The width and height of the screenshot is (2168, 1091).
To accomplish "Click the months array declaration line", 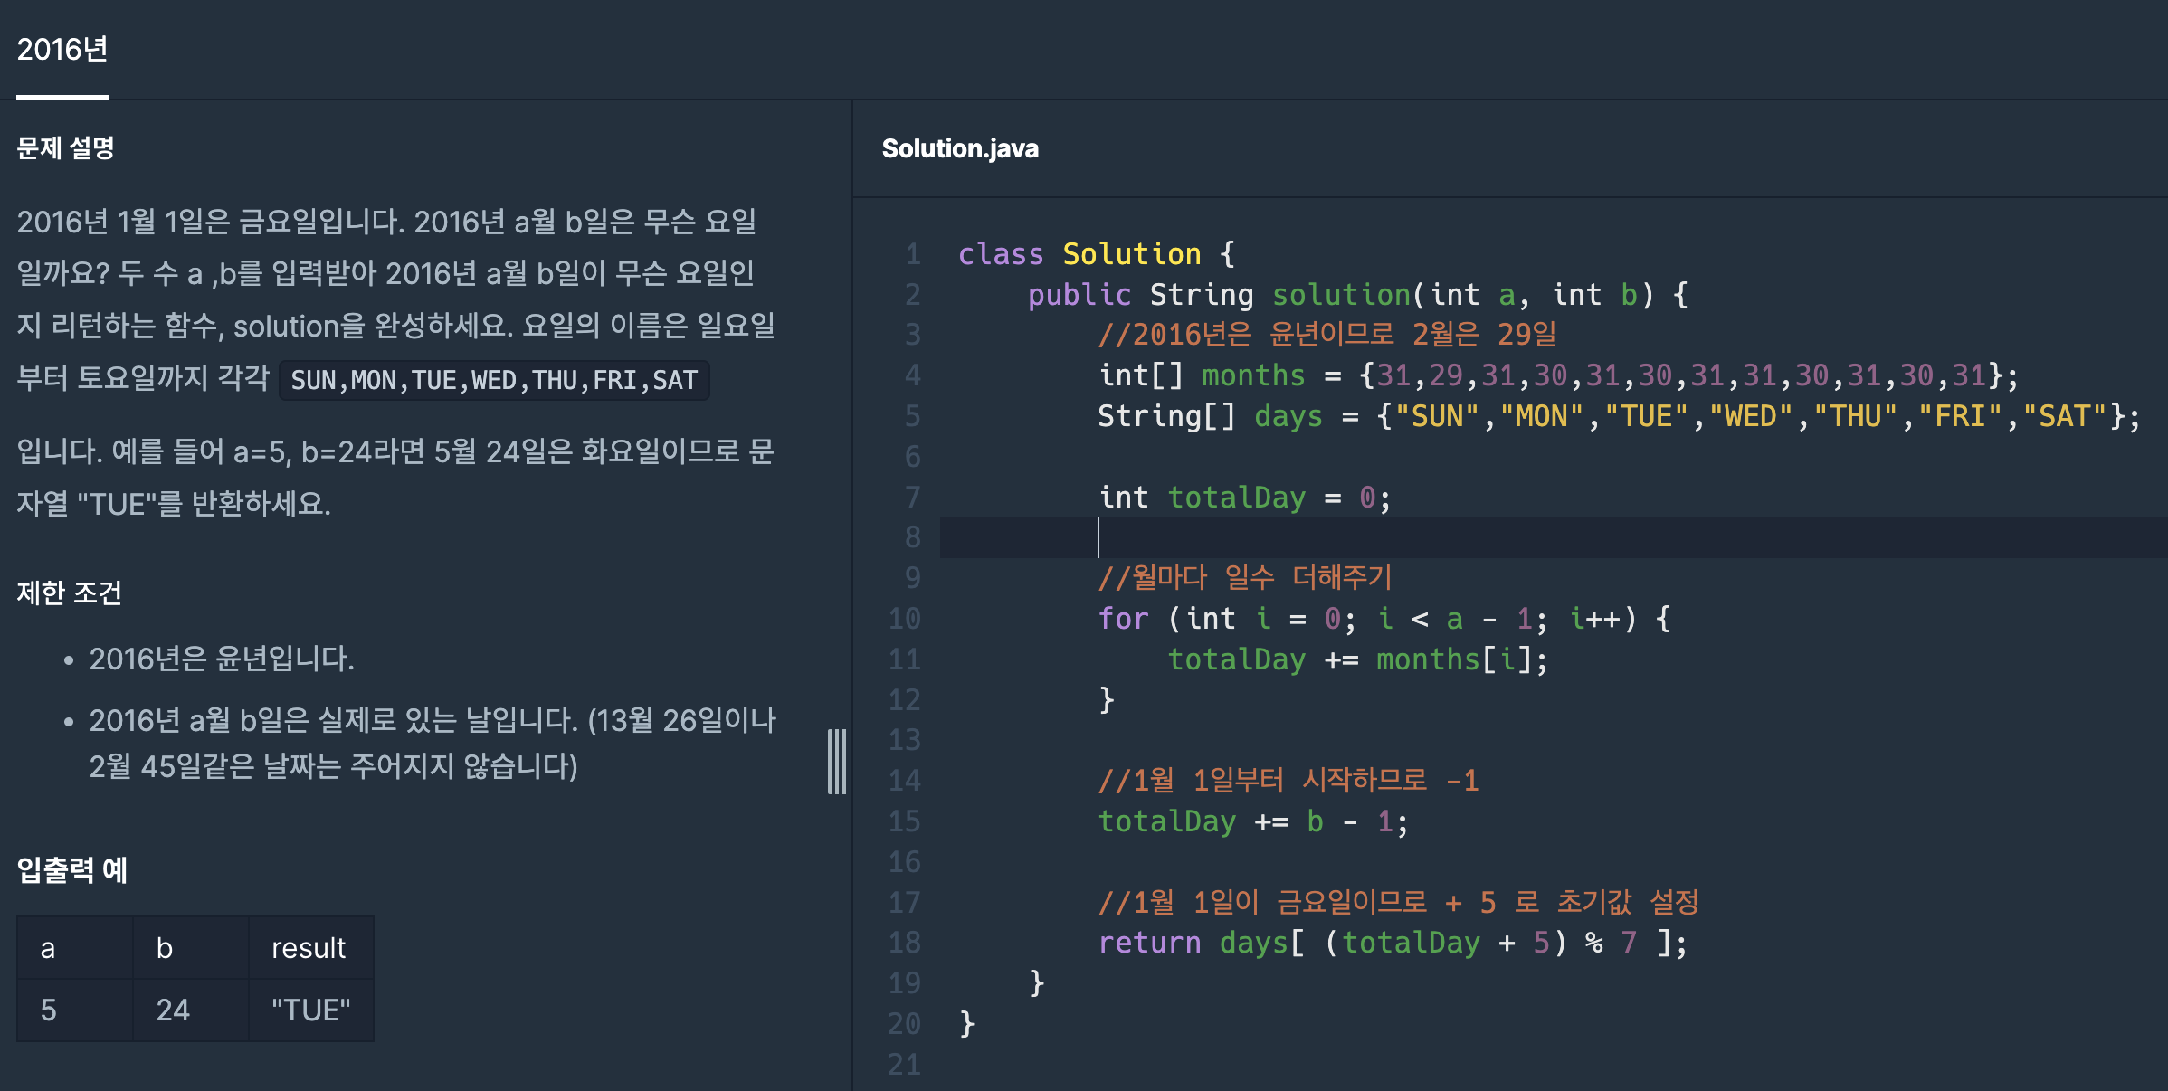I will [x=1558, y=375].
